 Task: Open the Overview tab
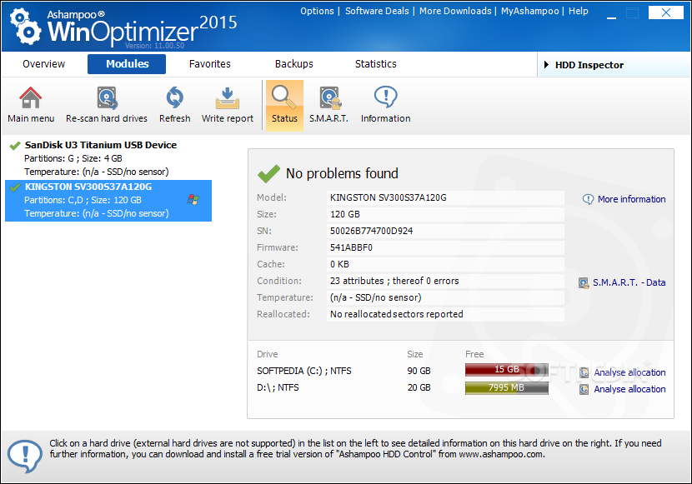click(43, 64)
